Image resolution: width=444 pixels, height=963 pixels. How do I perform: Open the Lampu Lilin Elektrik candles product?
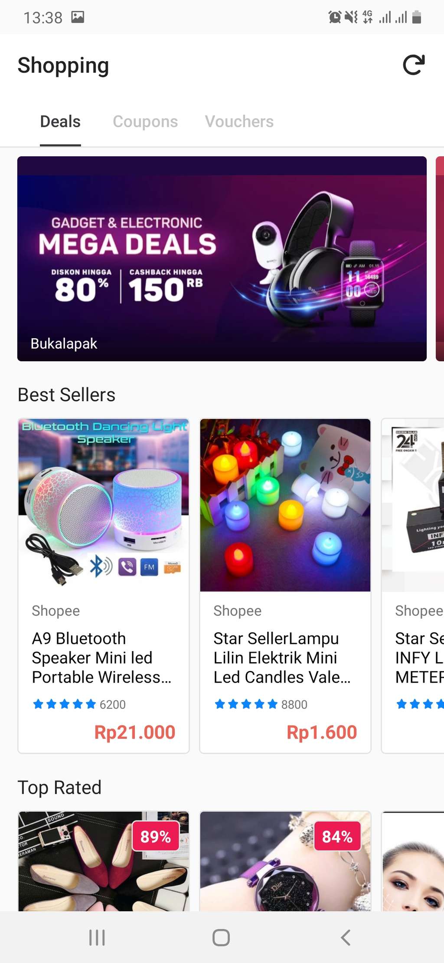coord(285,586)
